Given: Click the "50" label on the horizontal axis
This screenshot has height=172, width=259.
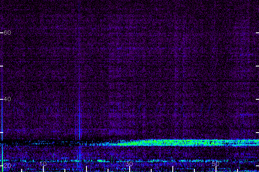Looking at the screenshot, I should click(216, 164).
